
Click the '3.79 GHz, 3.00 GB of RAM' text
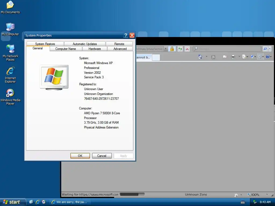tap(101, 122)
